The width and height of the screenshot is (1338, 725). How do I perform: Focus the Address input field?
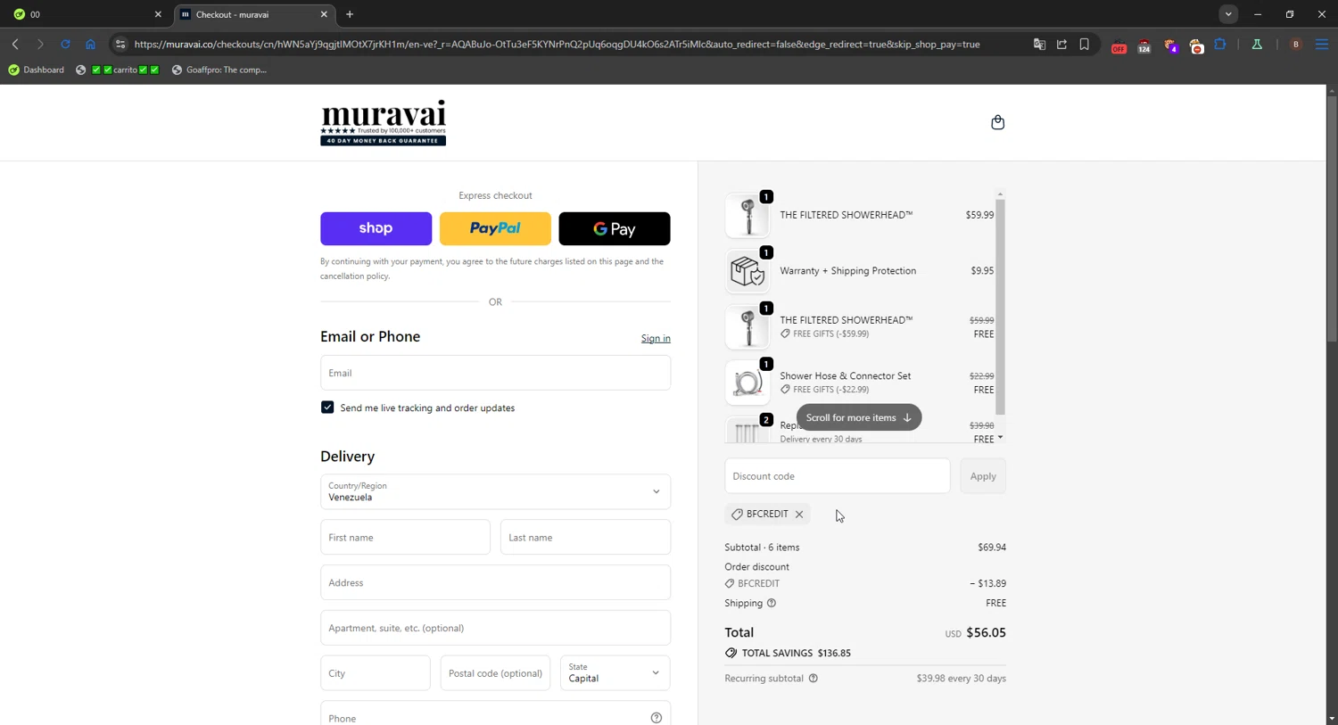[495, 582]
